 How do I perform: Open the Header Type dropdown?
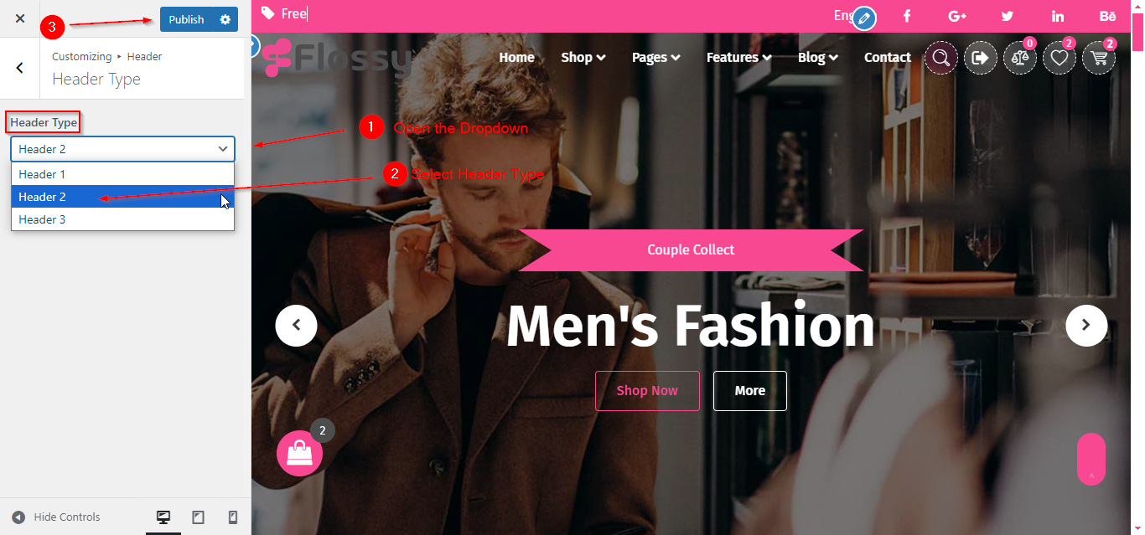coord(122,149)
